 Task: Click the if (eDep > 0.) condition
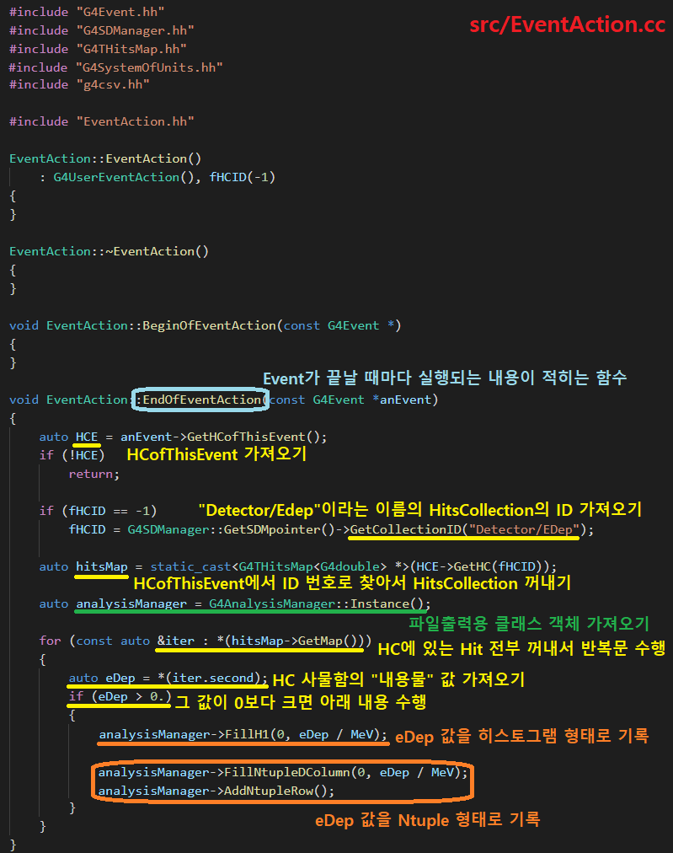pos(120,697)
